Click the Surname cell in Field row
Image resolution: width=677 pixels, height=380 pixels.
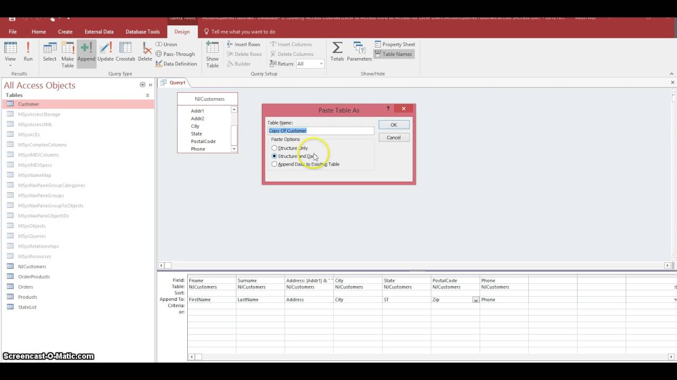[x=260, y=281]
